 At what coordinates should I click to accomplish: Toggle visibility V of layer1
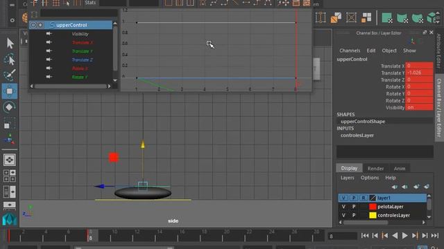343,198
